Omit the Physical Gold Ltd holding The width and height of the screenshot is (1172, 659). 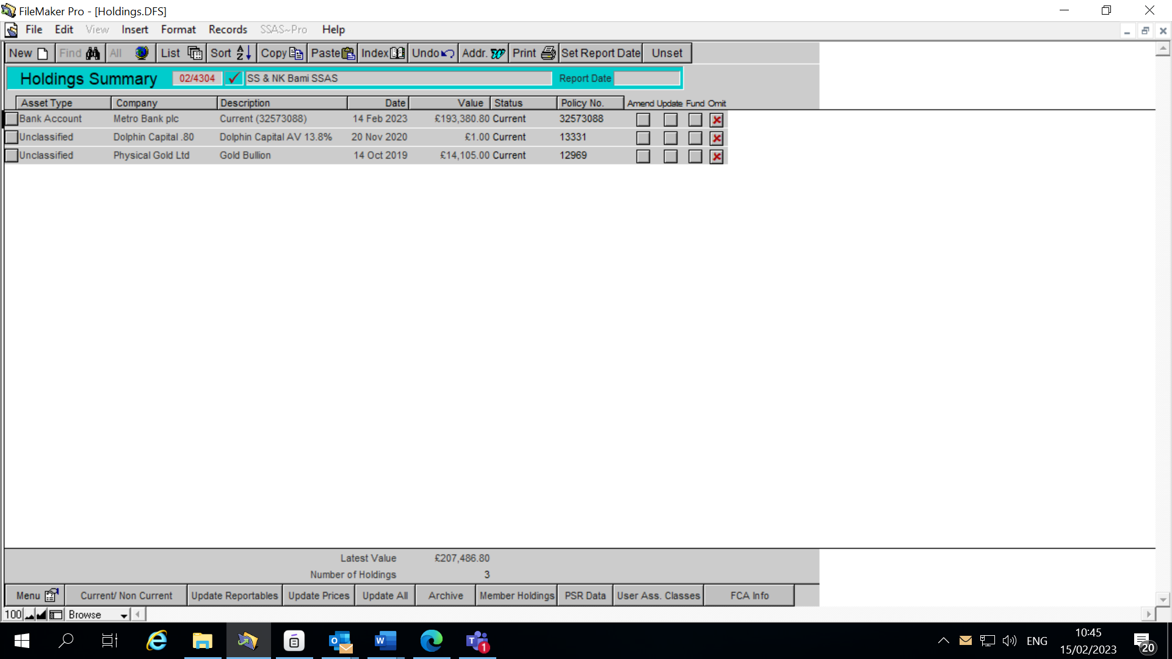coord(717,156)
